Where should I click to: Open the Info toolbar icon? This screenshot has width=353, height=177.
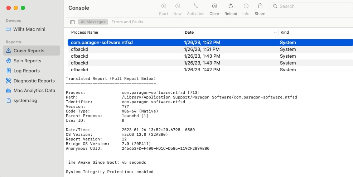[246, 6]
